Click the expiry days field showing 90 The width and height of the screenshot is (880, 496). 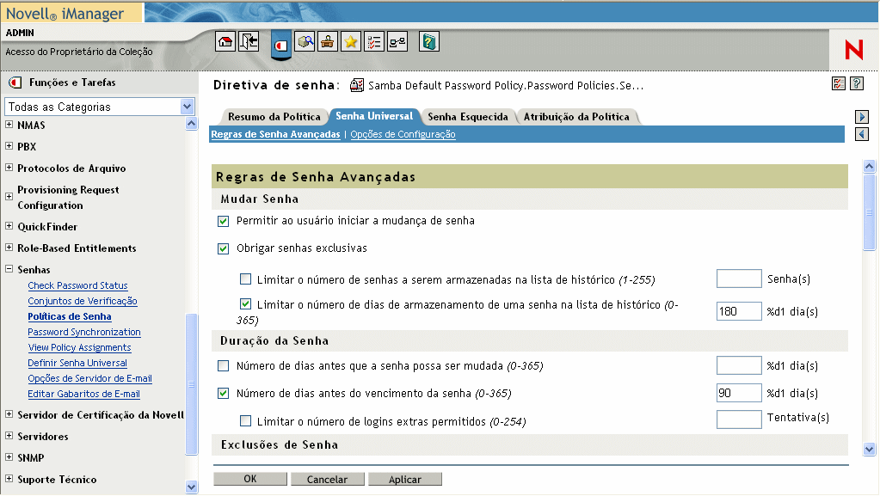(x=739, y=394)
